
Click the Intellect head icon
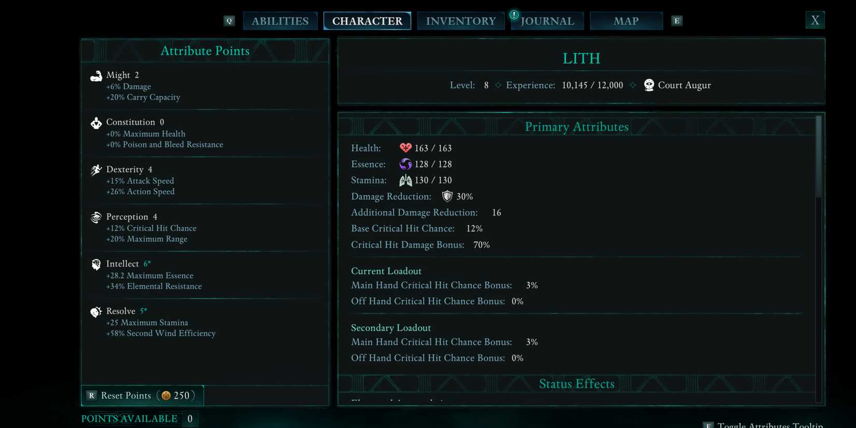[96, 265]
